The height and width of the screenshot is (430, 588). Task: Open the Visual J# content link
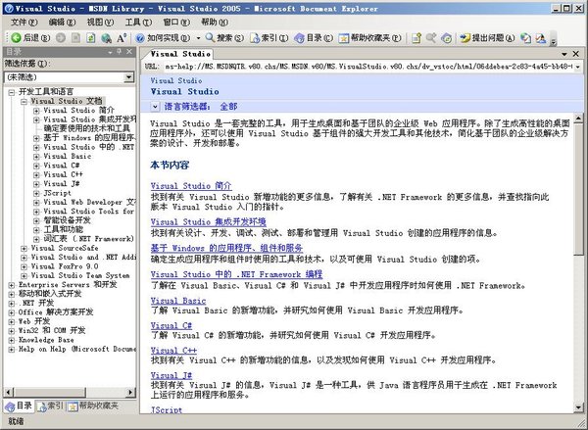click(x=171, y=375)
